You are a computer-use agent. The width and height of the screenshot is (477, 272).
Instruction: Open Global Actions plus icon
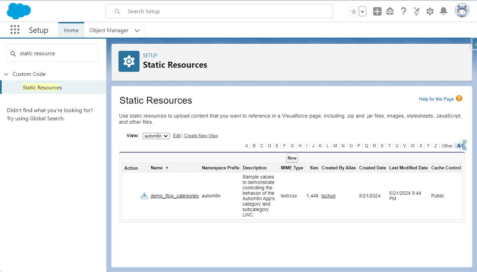pyautogui.click(x=377, y=12)
